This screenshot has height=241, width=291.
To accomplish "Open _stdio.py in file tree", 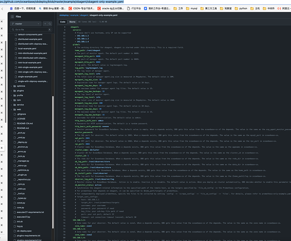I will [x=21, y=189].
